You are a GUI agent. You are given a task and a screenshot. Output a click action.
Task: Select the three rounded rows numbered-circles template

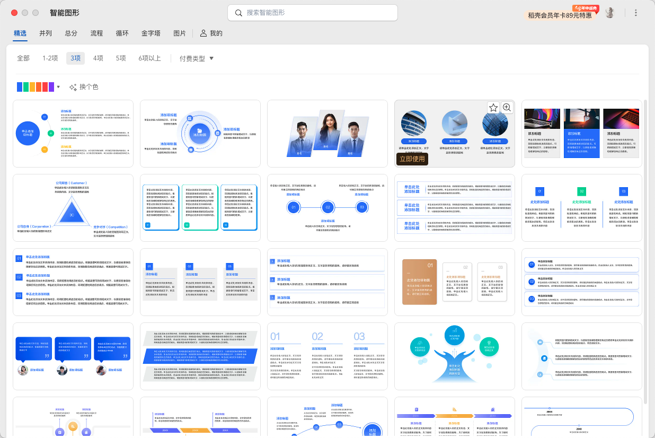(x=582, y=282)
